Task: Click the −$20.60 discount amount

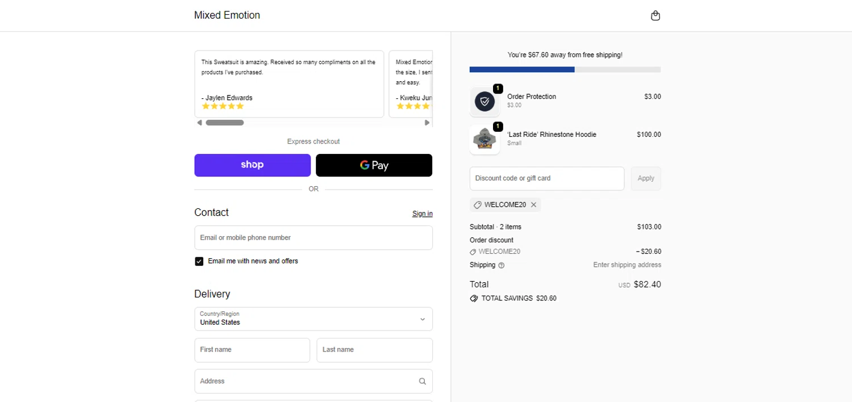Action: click(648, 252)
